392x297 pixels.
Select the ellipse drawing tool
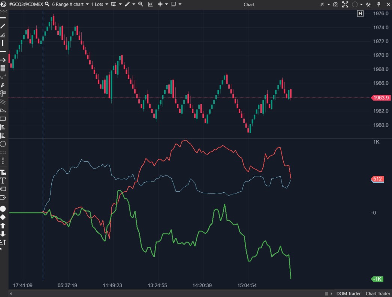point(3,144)
